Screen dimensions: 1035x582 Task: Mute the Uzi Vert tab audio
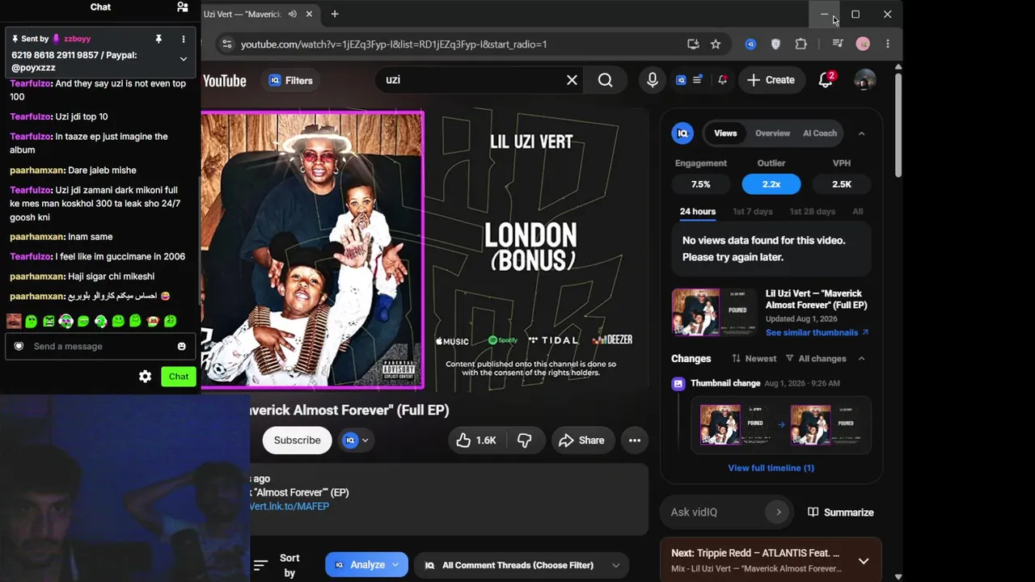292,15
